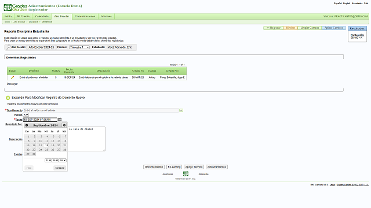
Task: Click the Descargar link below table
Action: 12,84
